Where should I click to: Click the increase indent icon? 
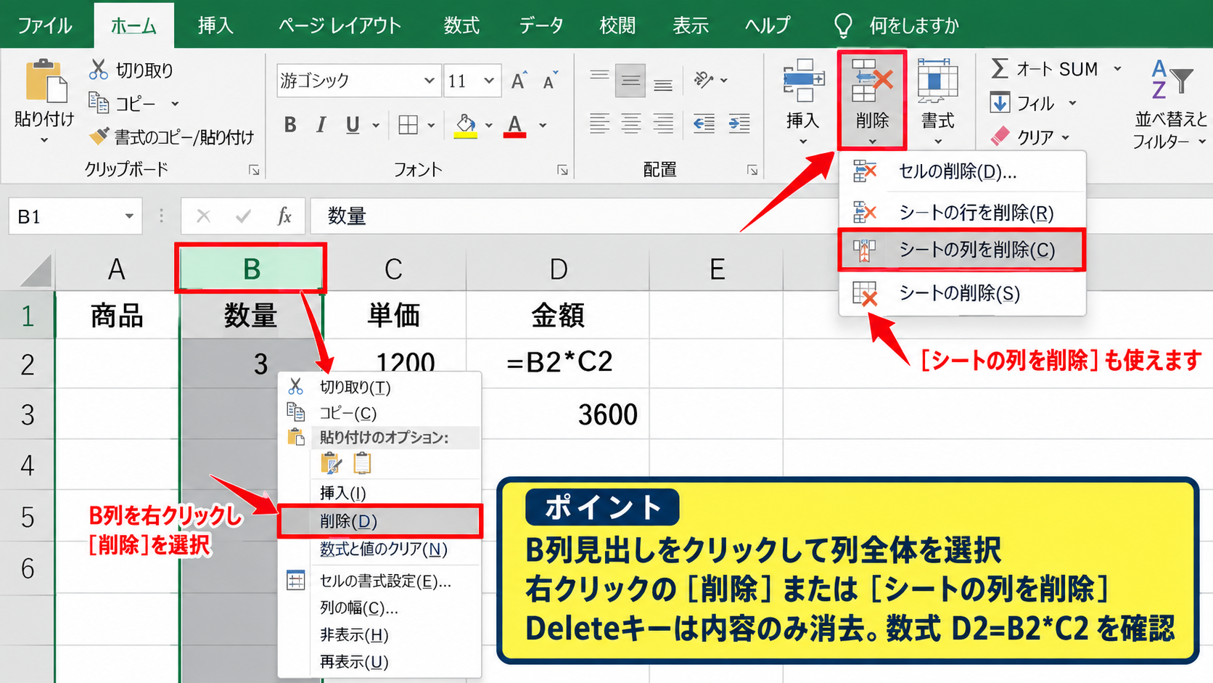click(x=739, y=123)
